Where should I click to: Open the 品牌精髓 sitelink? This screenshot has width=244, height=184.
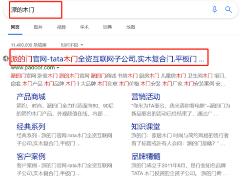pyautogui.click(x=146, y=156)
